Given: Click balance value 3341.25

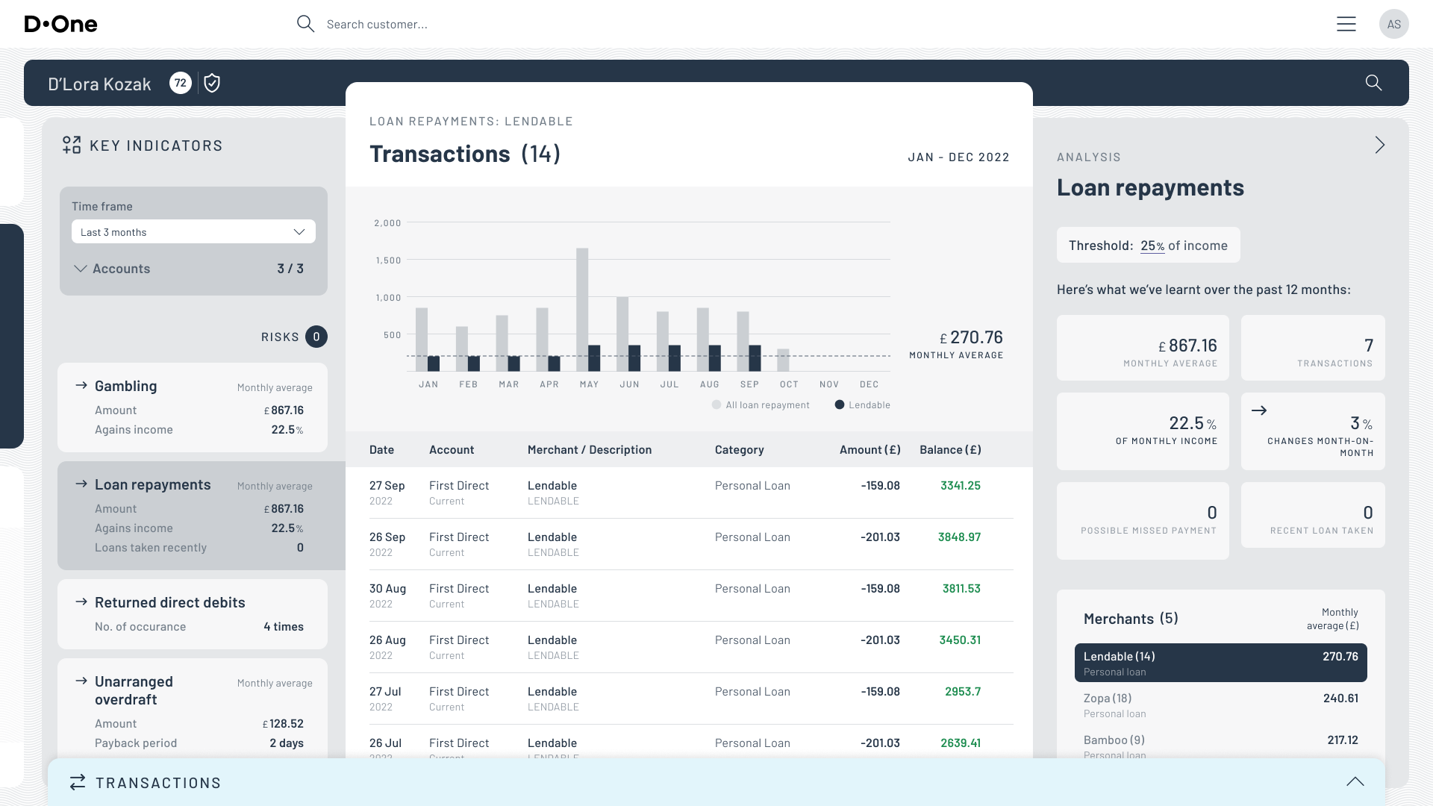Looking at the screenshot, I should click(x=961, y=486).
